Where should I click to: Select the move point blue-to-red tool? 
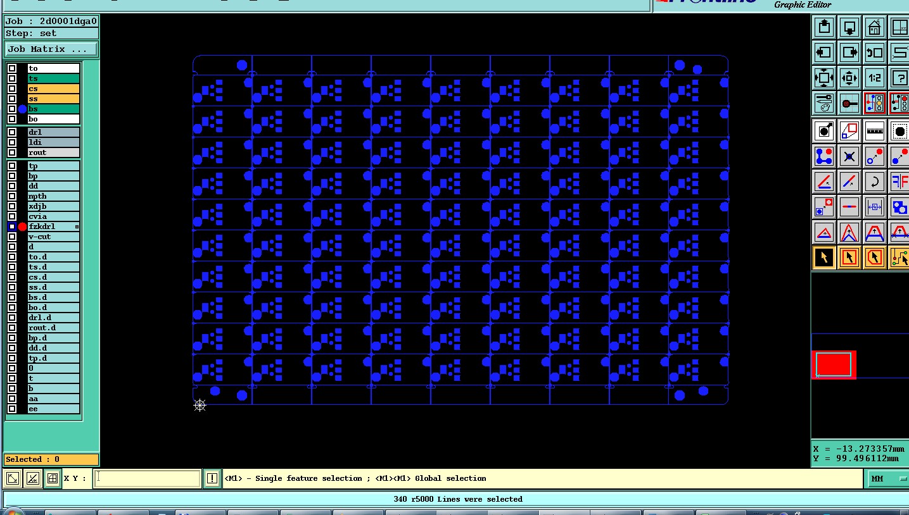point(875,156)
